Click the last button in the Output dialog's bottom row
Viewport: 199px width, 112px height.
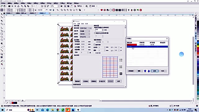point(119,81)
